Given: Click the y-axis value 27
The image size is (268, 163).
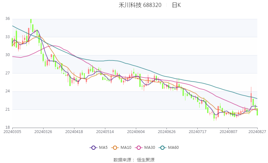Looking at the screenshot, I should point(8,73).
